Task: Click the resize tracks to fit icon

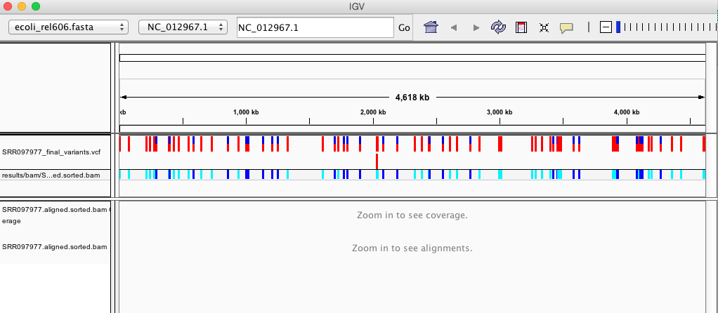Action: [543, 27]
